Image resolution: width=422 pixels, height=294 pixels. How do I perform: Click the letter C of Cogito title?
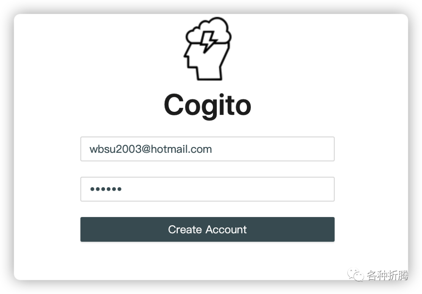pos(174,104)
